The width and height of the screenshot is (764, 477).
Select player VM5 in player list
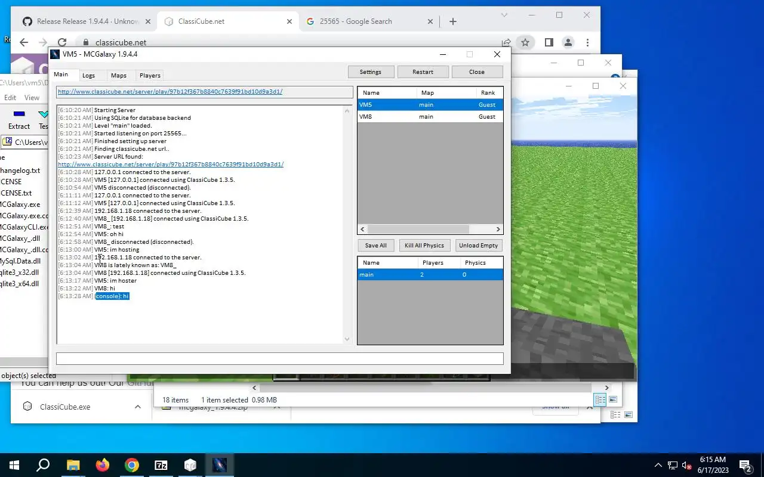click(430, 104)
